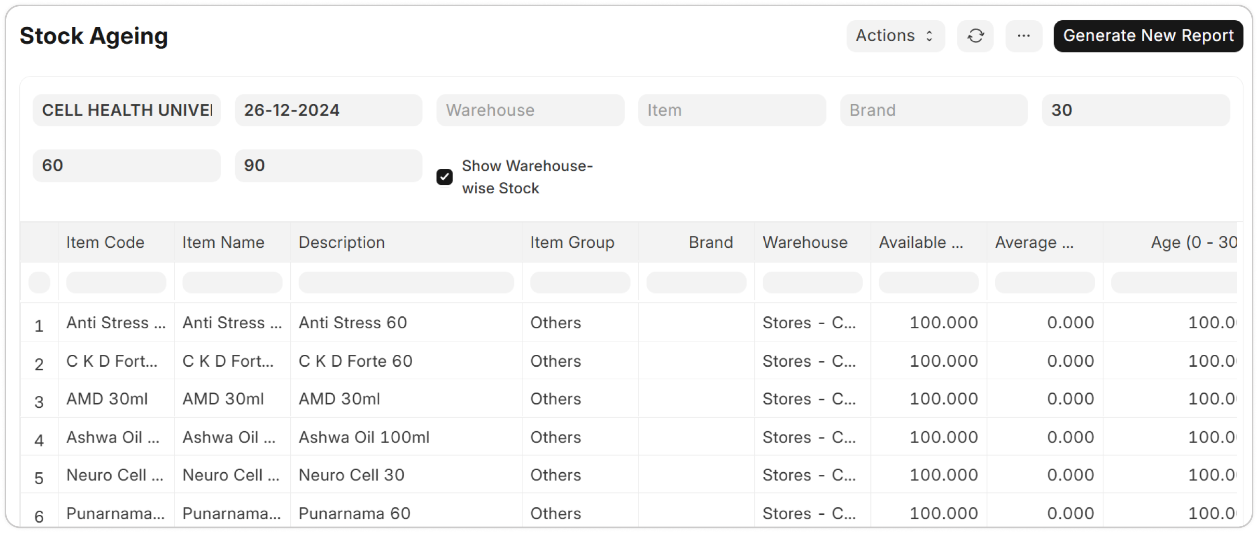This screenshot has width=1258, height=533.
Task: Select the Anti Stress 60 description cell
Action: click(x=353, y=323)
